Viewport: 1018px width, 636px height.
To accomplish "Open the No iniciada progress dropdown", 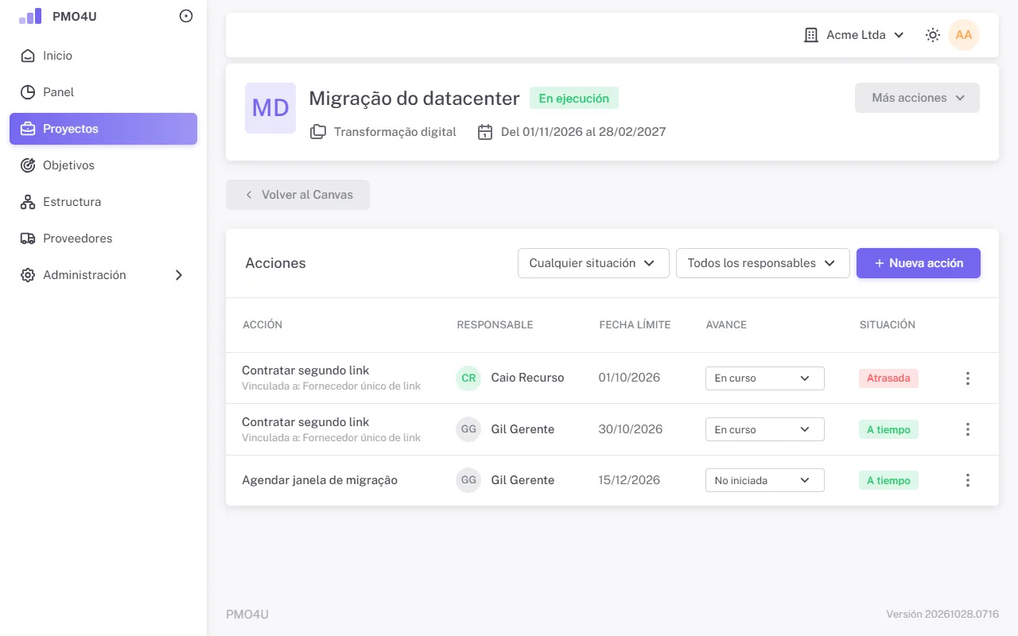I will click(765, 480).
